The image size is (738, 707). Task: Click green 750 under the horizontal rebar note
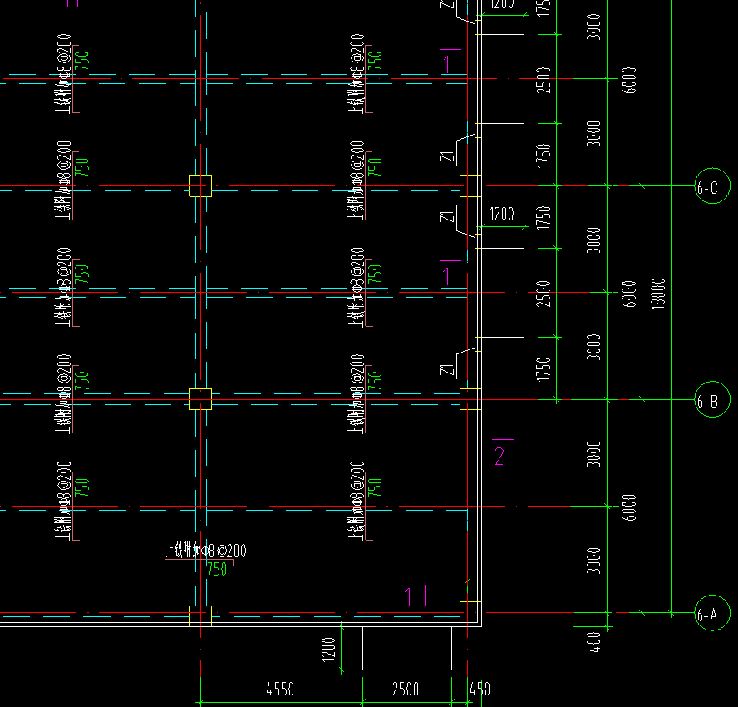(217, 570)
